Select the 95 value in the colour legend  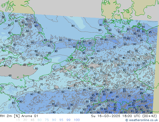[x=61, y=120]
